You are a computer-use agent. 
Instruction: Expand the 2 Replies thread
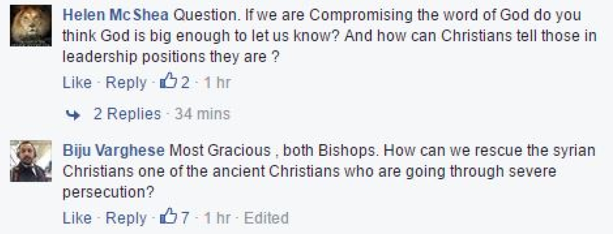[x=127, y=114]
